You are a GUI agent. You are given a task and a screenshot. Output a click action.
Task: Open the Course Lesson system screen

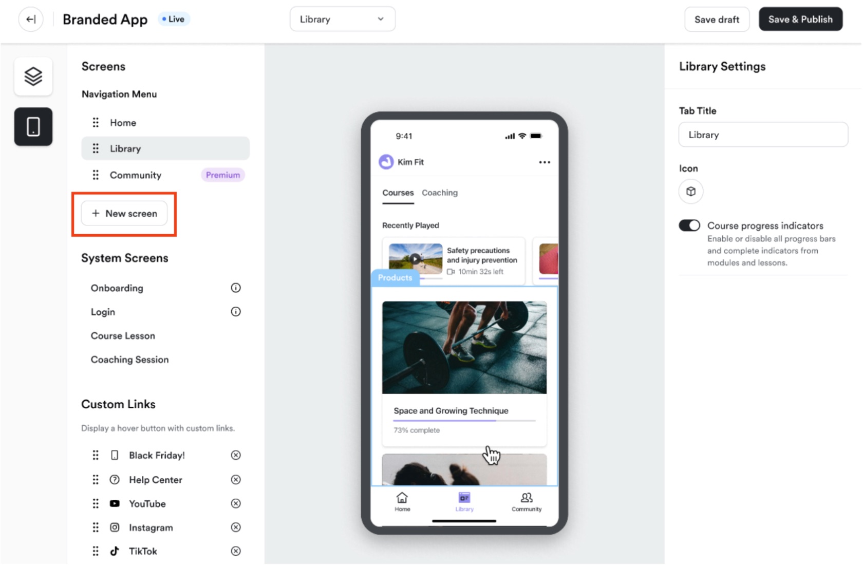point(123,335)
